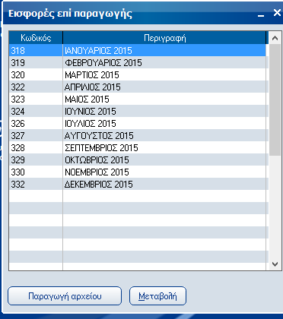
Task: Click code cell 318
Action: point(36,51)
